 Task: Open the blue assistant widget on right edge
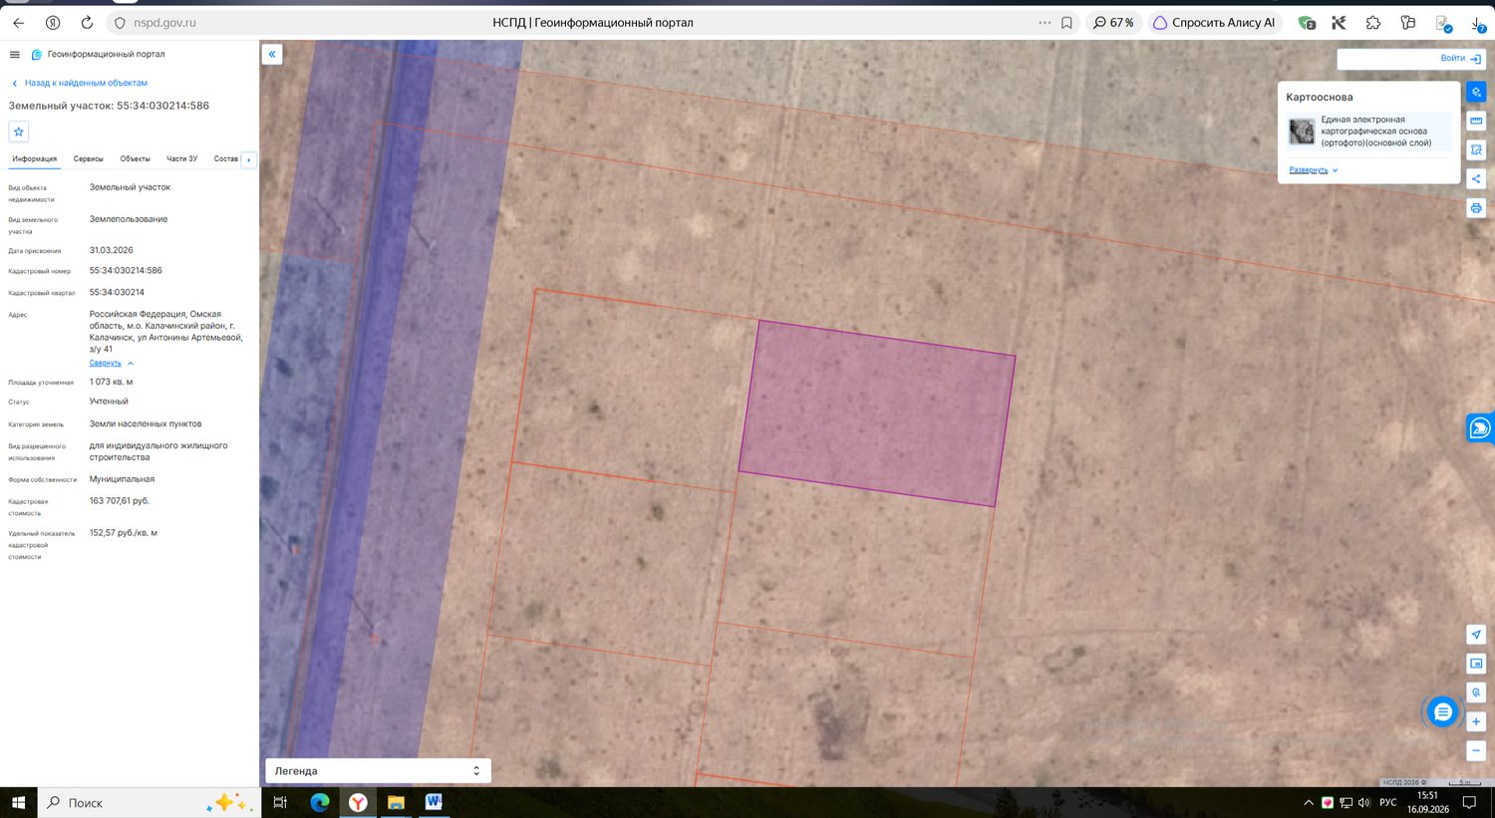tap(1480, 427)
